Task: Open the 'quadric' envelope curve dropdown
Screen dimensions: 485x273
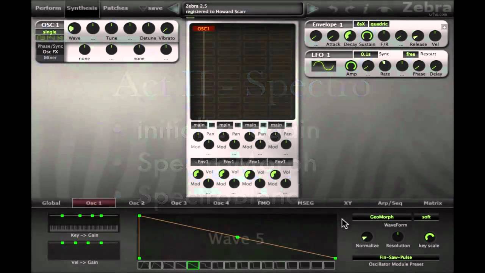Action: 379,24
